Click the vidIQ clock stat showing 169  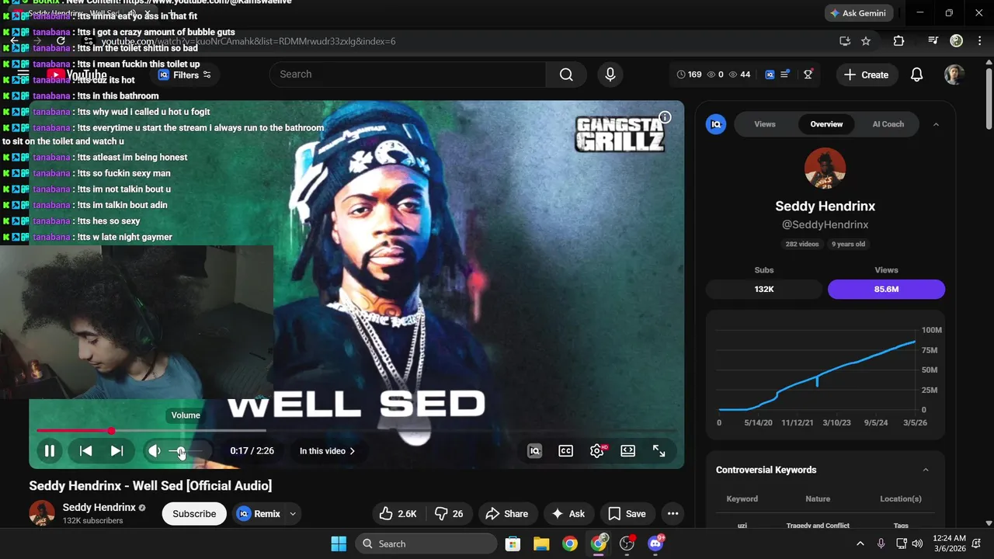click(x=689, y=75)
